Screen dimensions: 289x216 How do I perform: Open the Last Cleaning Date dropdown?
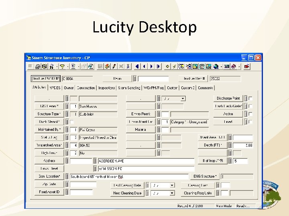[x=172, y=185]
